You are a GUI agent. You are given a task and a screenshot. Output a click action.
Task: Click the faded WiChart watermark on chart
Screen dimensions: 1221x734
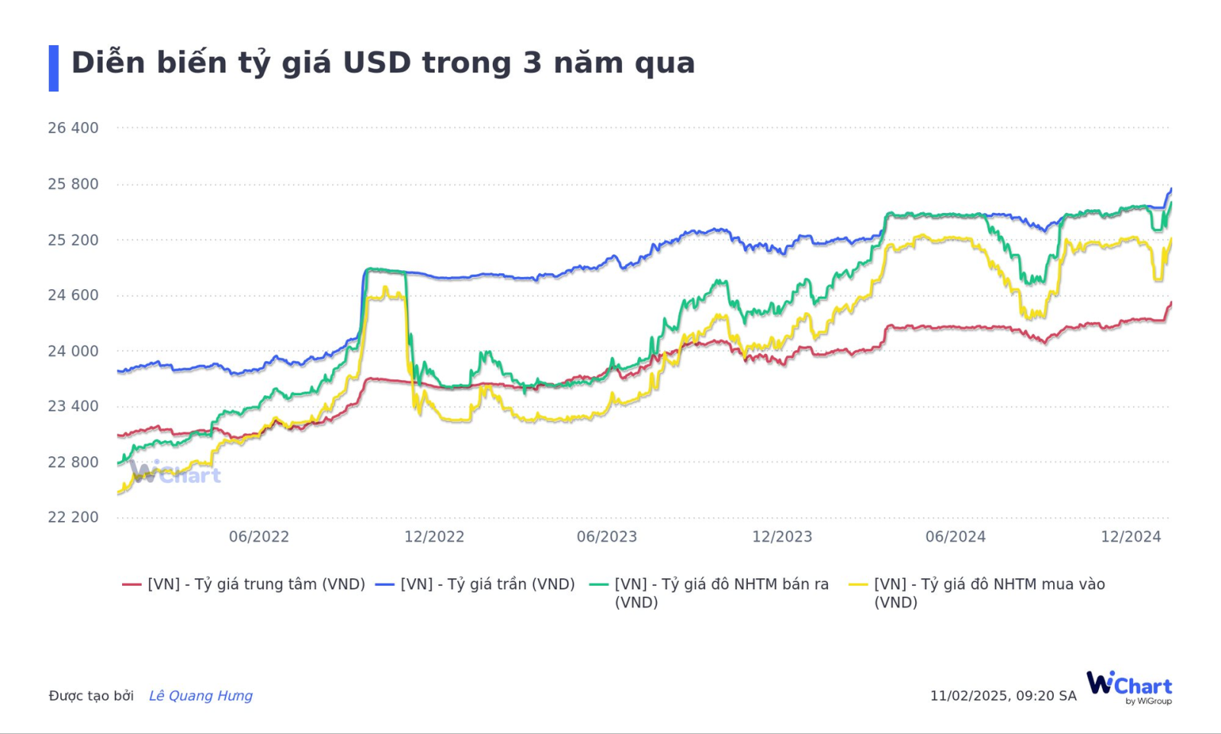[x=176, y=474]
